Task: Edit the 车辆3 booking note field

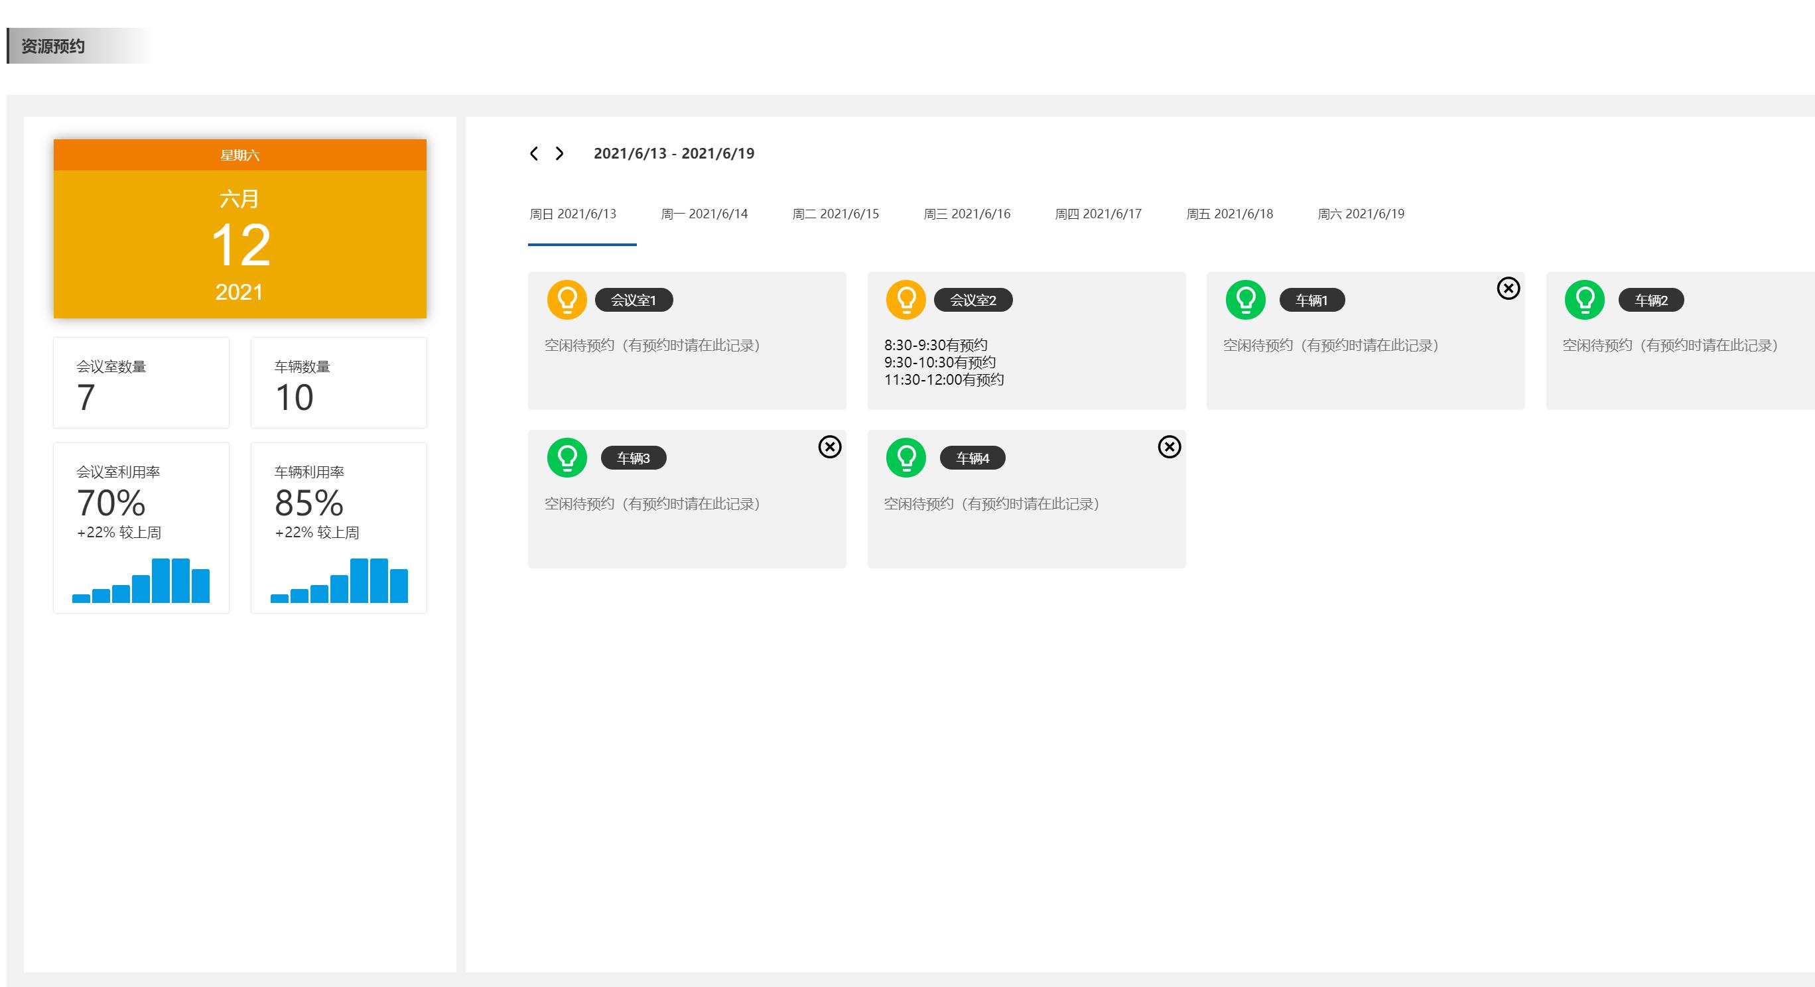Action: point(653,503)
